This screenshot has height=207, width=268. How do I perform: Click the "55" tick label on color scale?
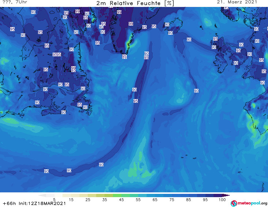click(138, 200)
